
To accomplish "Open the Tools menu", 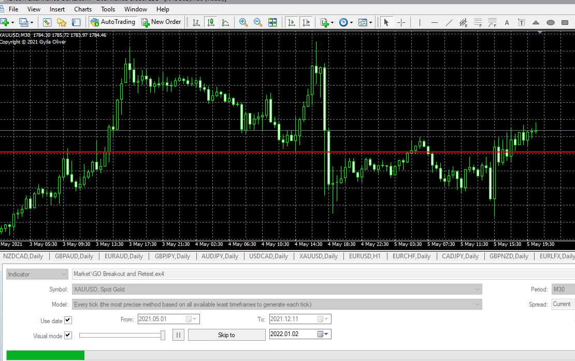I will pyautogui.click(x=108, y=9).
